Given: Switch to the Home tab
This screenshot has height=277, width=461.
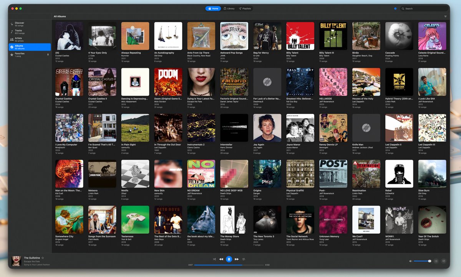Looking at the screenshot, I should click(213, 8).
